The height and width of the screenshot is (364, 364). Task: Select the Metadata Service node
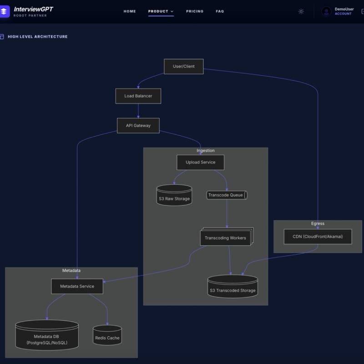(x=77, y=286)
